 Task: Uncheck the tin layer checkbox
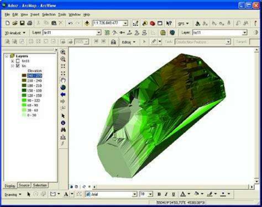coord(18,66)
